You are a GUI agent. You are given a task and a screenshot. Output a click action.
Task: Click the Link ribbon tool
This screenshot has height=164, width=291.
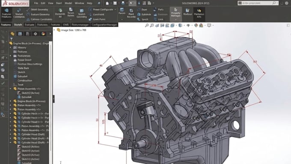click(158, 19)
